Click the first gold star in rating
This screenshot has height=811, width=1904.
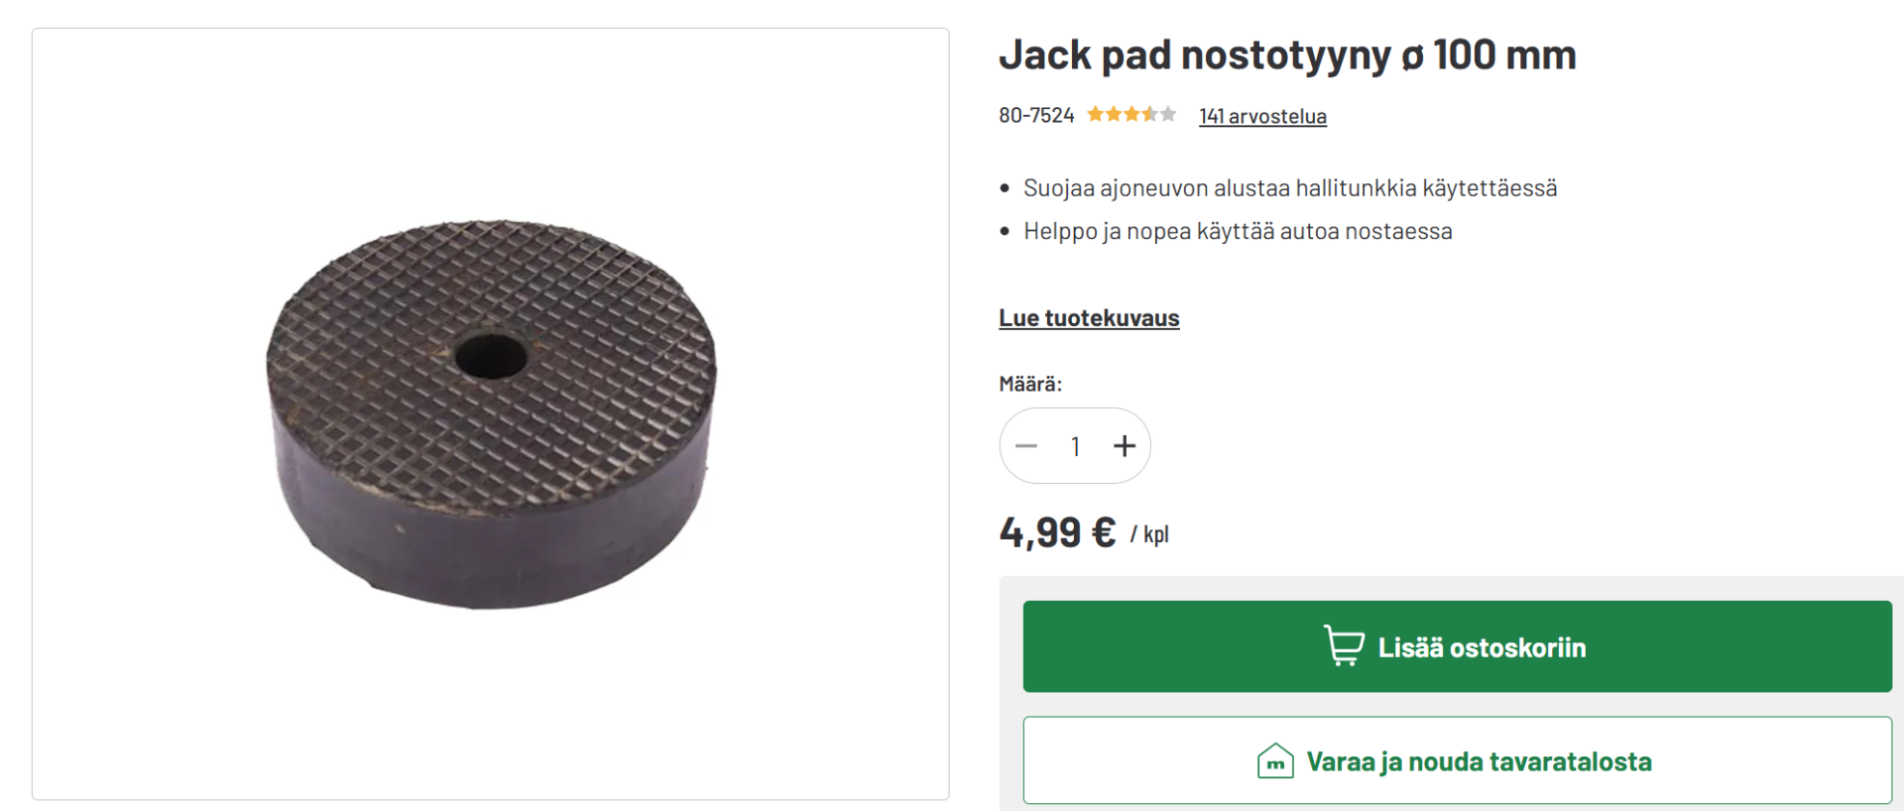[x=1096, y=115]
